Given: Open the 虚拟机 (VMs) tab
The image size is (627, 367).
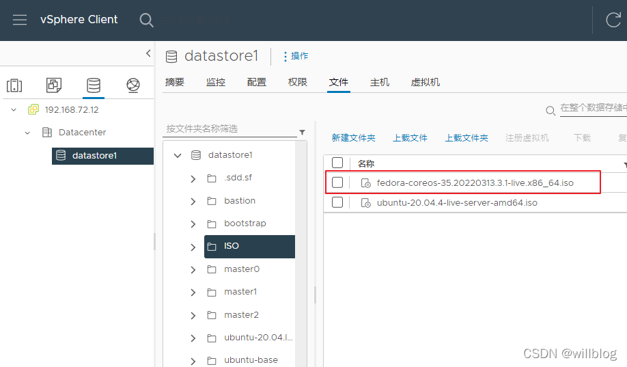Looking at the screenshot, I should 425,83.
